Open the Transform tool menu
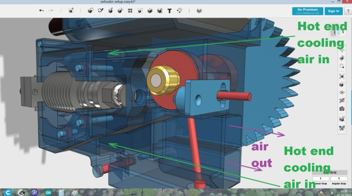The width and height of the screenshot is (352, 196). pos(71,10)
